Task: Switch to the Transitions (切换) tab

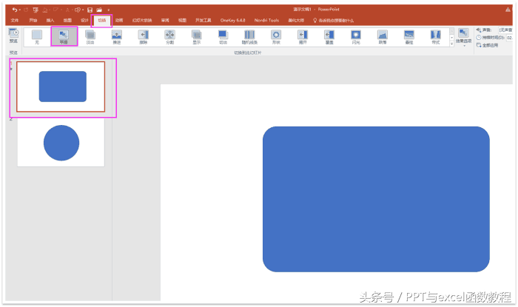Action: click(x=102, y=21)
